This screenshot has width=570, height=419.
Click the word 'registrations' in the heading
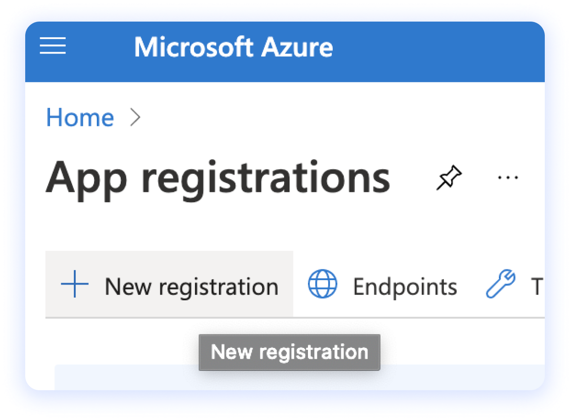click(x=265, y=177)
